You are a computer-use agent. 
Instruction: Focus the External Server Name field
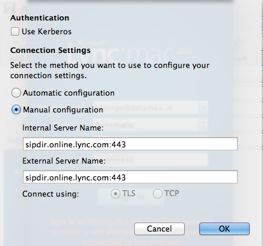130,177
